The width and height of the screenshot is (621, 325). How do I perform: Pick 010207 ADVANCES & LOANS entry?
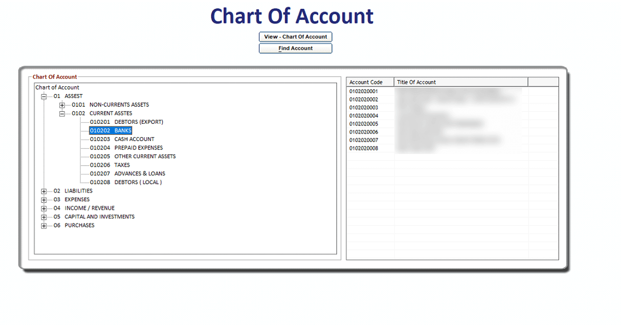point(128,174)
